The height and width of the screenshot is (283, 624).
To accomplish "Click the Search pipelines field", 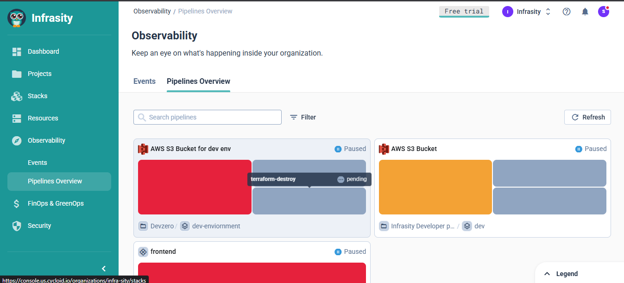I will pyautogui.click(x=208, y=117).
